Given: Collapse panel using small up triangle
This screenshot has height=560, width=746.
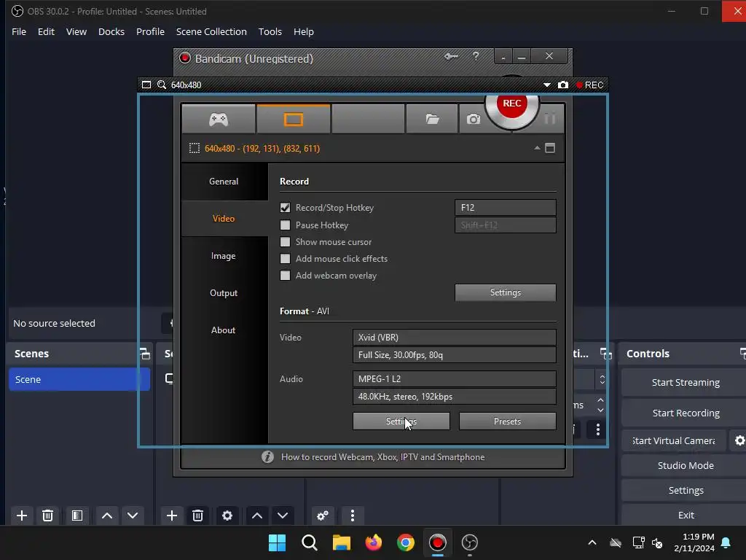Looking at the screenshot, I should tap(537, 148).
